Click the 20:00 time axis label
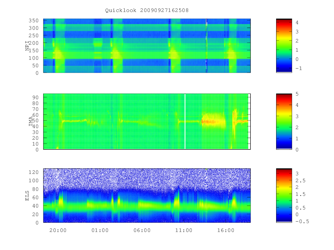The image size is (334, 250). (x=58, y=230)
